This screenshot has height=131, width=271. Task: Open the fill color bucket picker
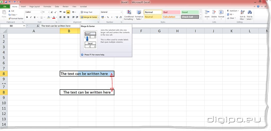[48, 17]
